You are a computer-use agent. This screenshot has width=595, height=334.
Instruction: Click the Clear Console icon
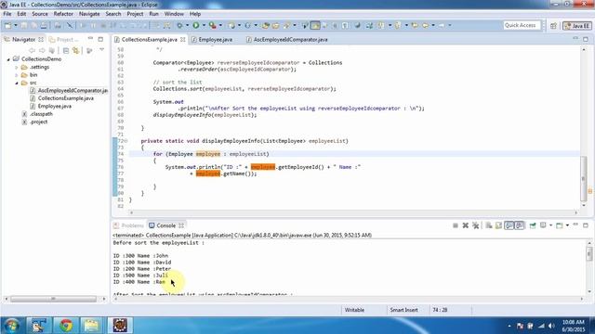pyautogui.click(x=489, y=225)
